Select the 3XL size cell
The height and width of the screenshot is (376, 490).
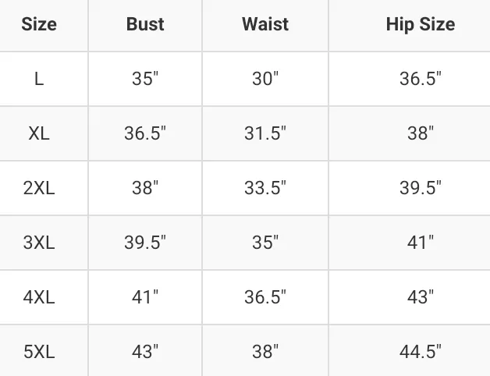click(x=39, y=243)
